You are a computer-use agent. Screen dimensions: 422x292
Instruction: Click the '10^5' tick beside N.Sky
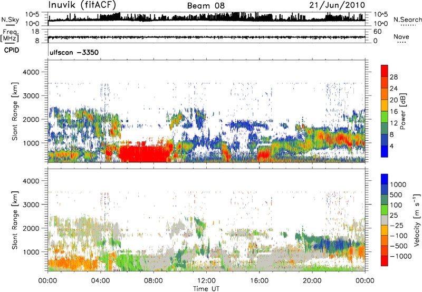32,14
